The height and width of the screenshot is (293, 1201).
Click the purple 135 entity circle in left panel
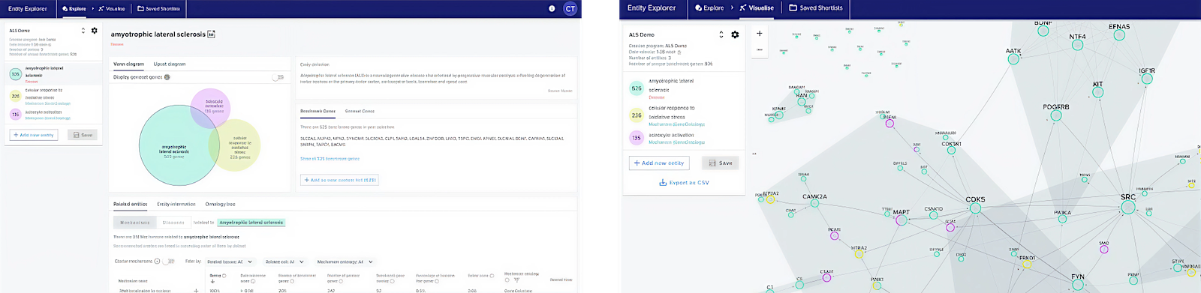16,114
